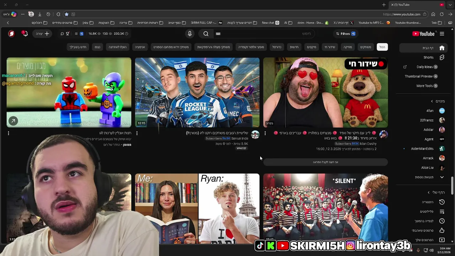
Task: Select the מיקסים filter chip
Action: 312,47
